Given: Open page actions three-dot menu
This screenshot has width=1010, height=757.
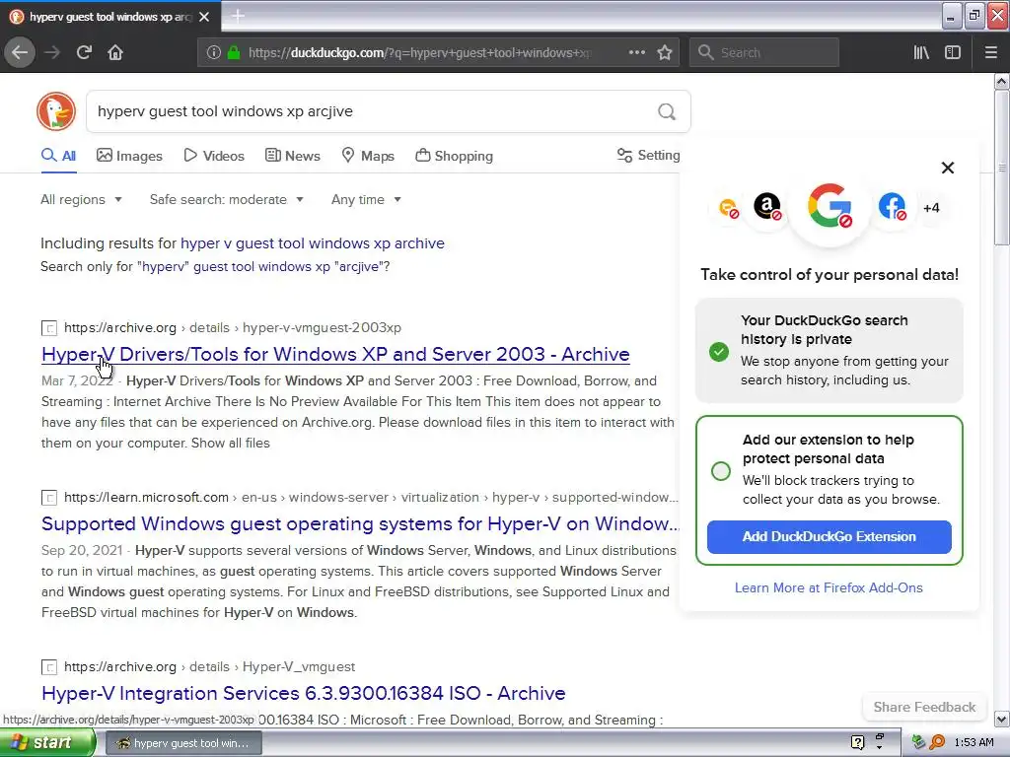Looking at the screenshot, I should pyautogui.click(x=636, y=52).
